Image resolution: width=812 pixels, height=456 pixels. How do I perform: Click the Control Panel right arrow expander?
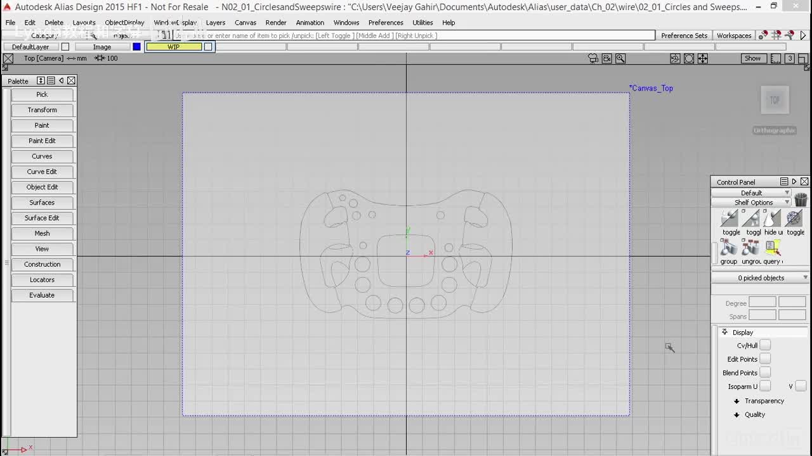click(x=794, y=182)
